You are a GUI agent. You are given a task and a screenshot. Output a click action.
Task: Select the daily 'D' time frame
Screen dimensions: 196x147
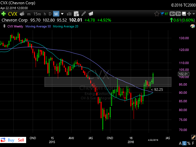pyautogui.click(x=50, y=14)
